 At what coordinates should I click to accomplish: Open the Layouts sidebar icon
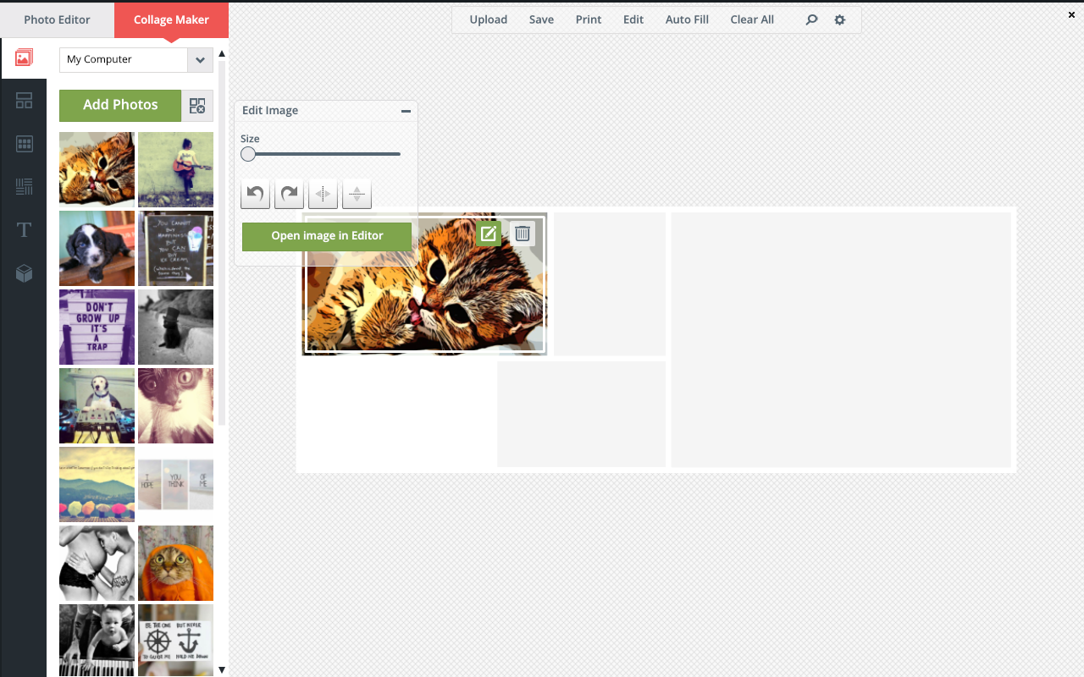coord(24,101)
